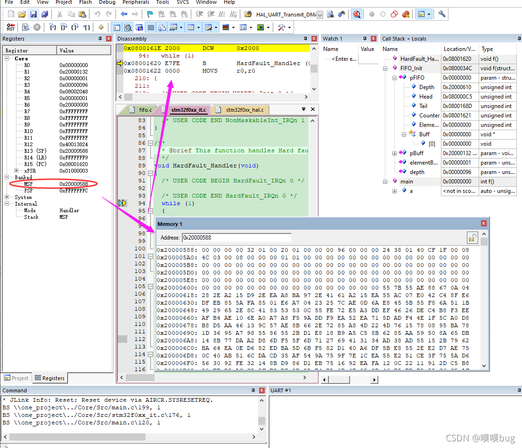
Task: Toggle the Memory Windows icon
Action: click(x=191, y=27)
